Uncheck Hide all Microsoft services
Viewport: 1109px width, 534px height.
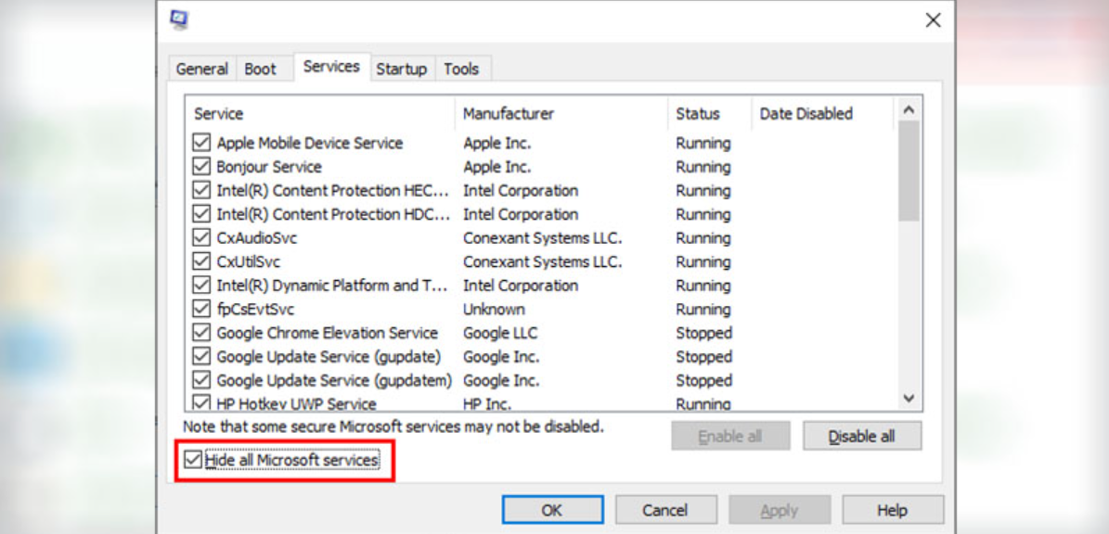191,460
